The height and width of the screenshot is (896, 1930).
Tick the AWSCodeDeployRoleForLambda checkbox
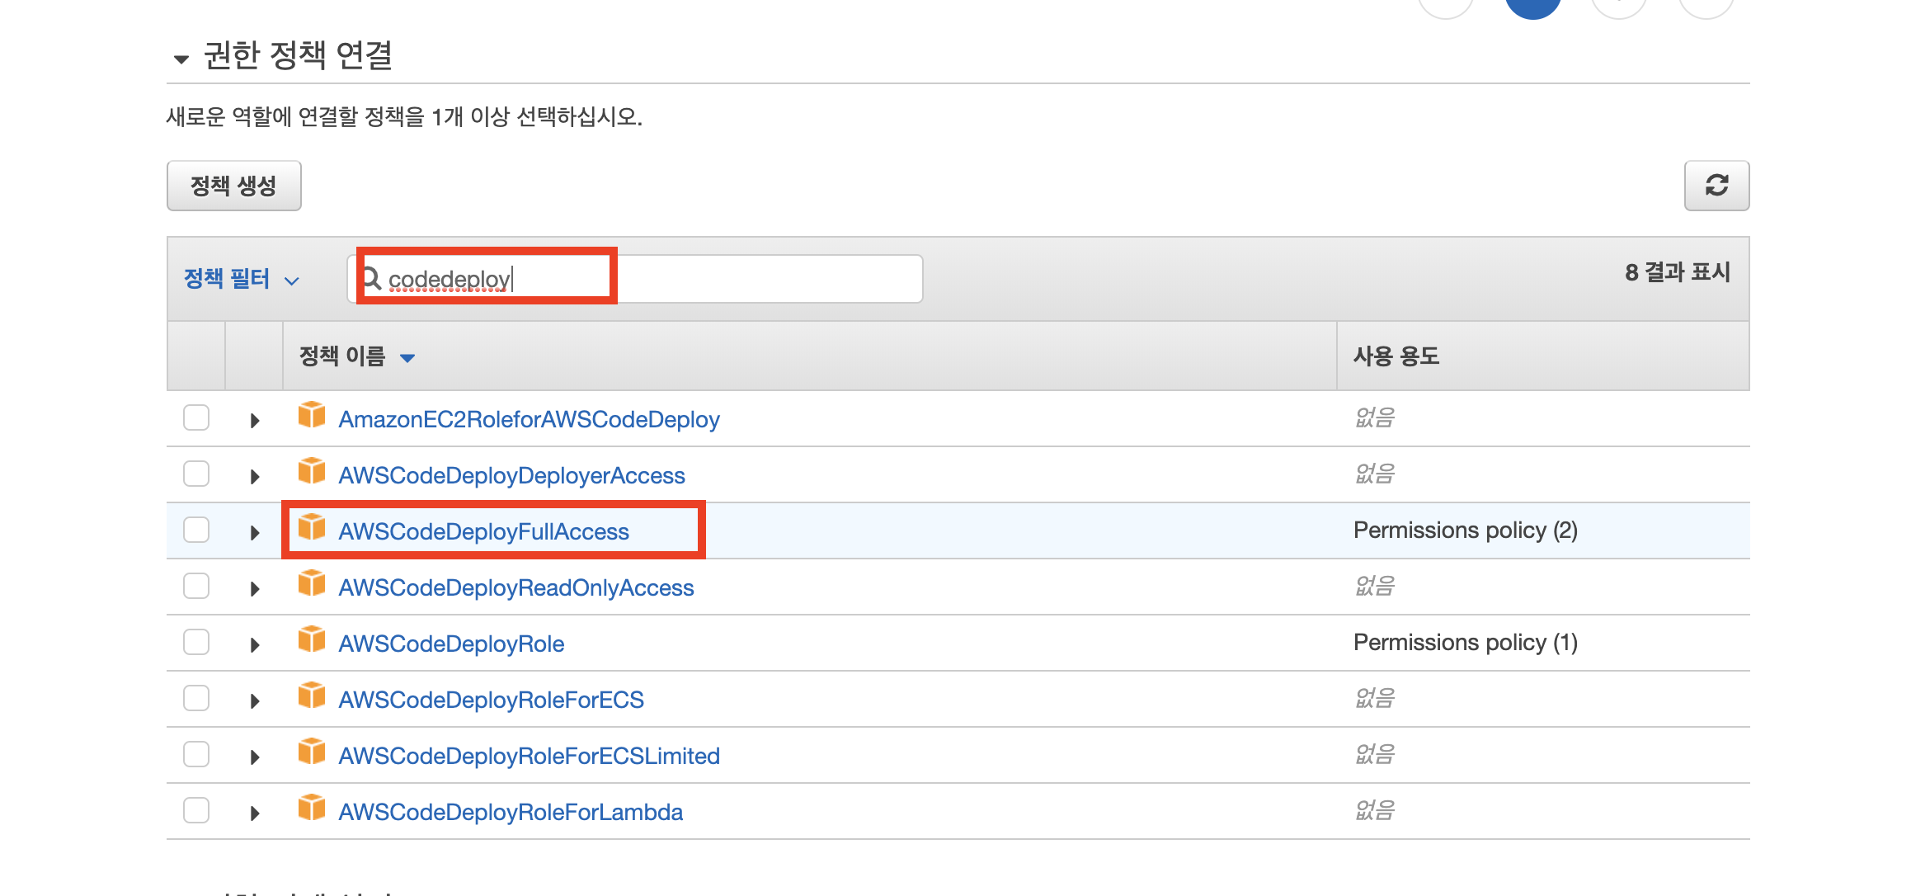click(196, 810)
